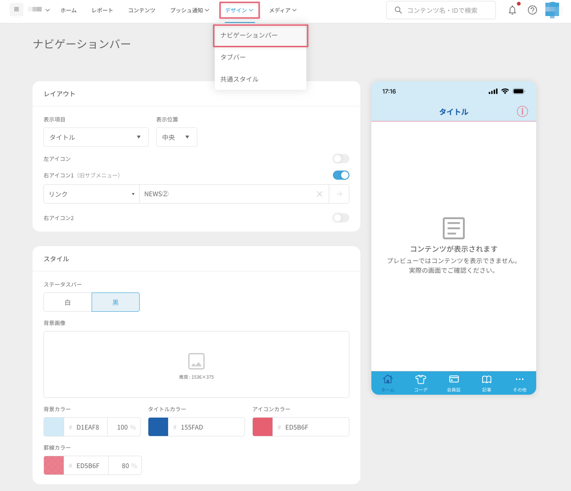Expand the account switcher chevron in the top left

(48, 10)
